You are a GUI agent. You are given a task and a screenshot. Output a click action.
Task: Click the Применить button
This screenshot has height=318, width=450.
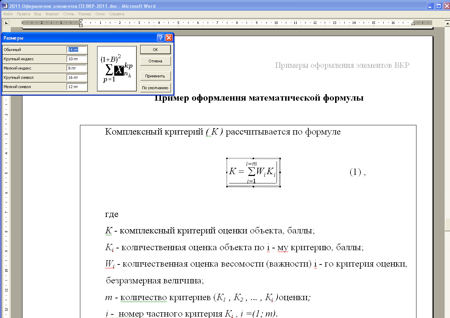click(155, 76)
